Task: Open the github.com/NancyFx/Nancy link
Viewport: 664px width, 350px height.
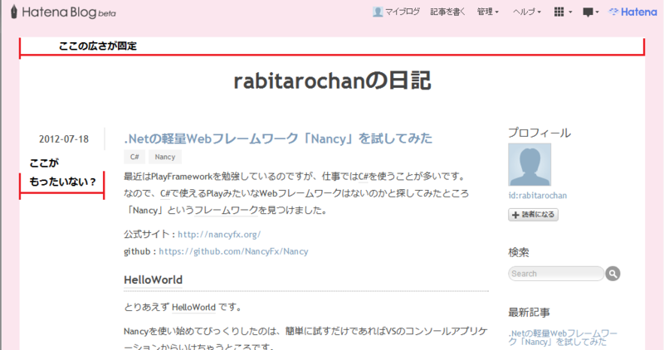Action: point(233,251)
